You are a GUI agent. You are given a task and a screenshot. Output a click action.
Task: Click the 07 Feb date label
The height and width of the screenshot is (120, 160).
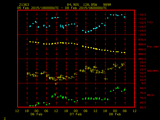pyautogui.click(x=76, y=114)
